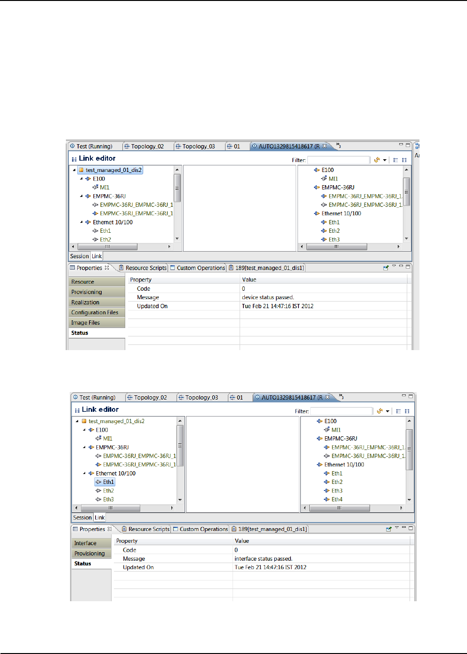Click rightmost toolbar icon in upper Link editor

(404, 160)
